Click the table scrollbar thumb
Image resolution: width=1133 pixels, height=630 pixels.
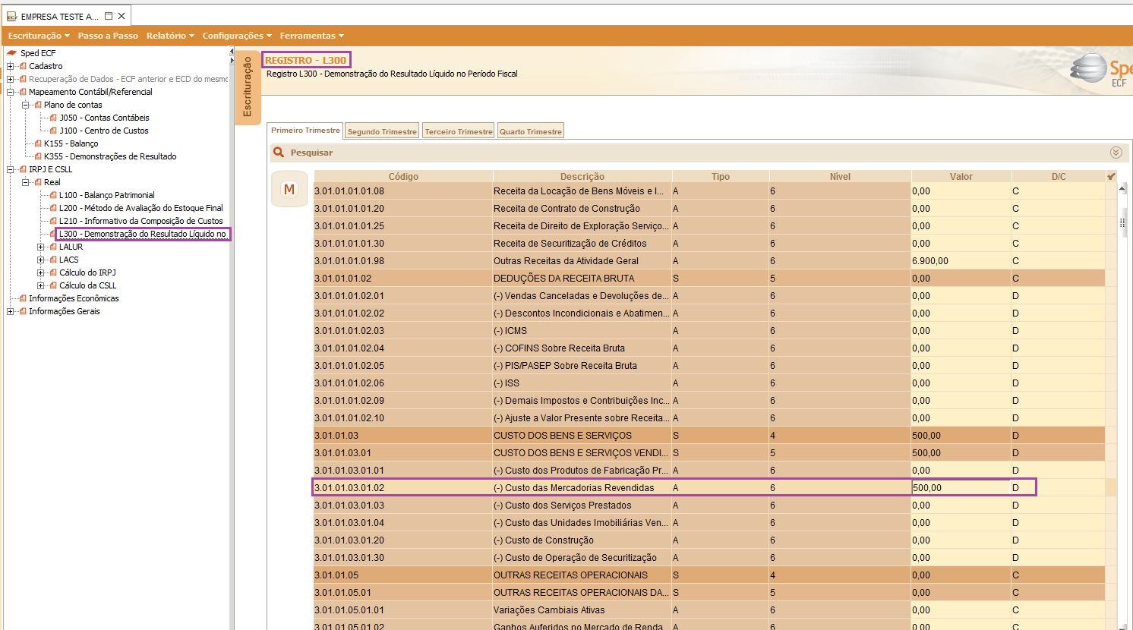(1123, 222)
